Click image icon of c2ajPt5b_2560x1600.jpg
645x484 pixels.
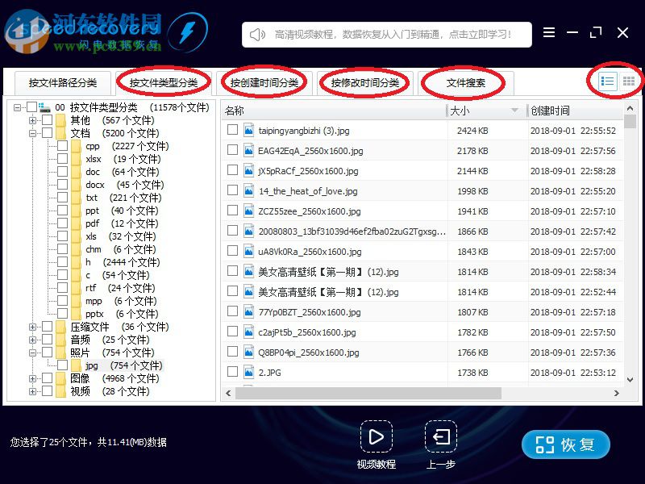(x=248, y=332)
